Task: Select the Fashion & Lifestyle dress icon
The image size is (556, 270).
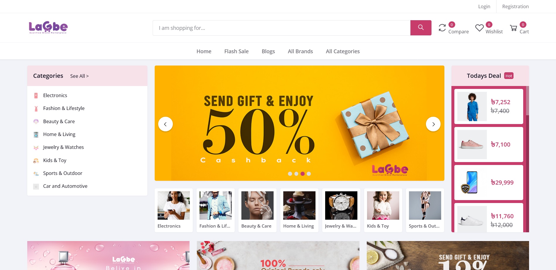Action: point(36,109)
